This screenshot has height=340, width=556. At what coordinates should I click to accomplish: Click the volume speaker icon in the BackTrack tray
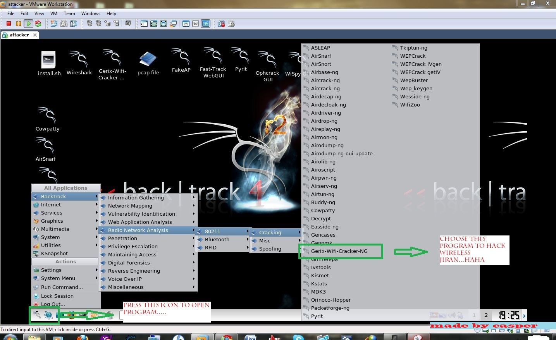click(451, 315)
